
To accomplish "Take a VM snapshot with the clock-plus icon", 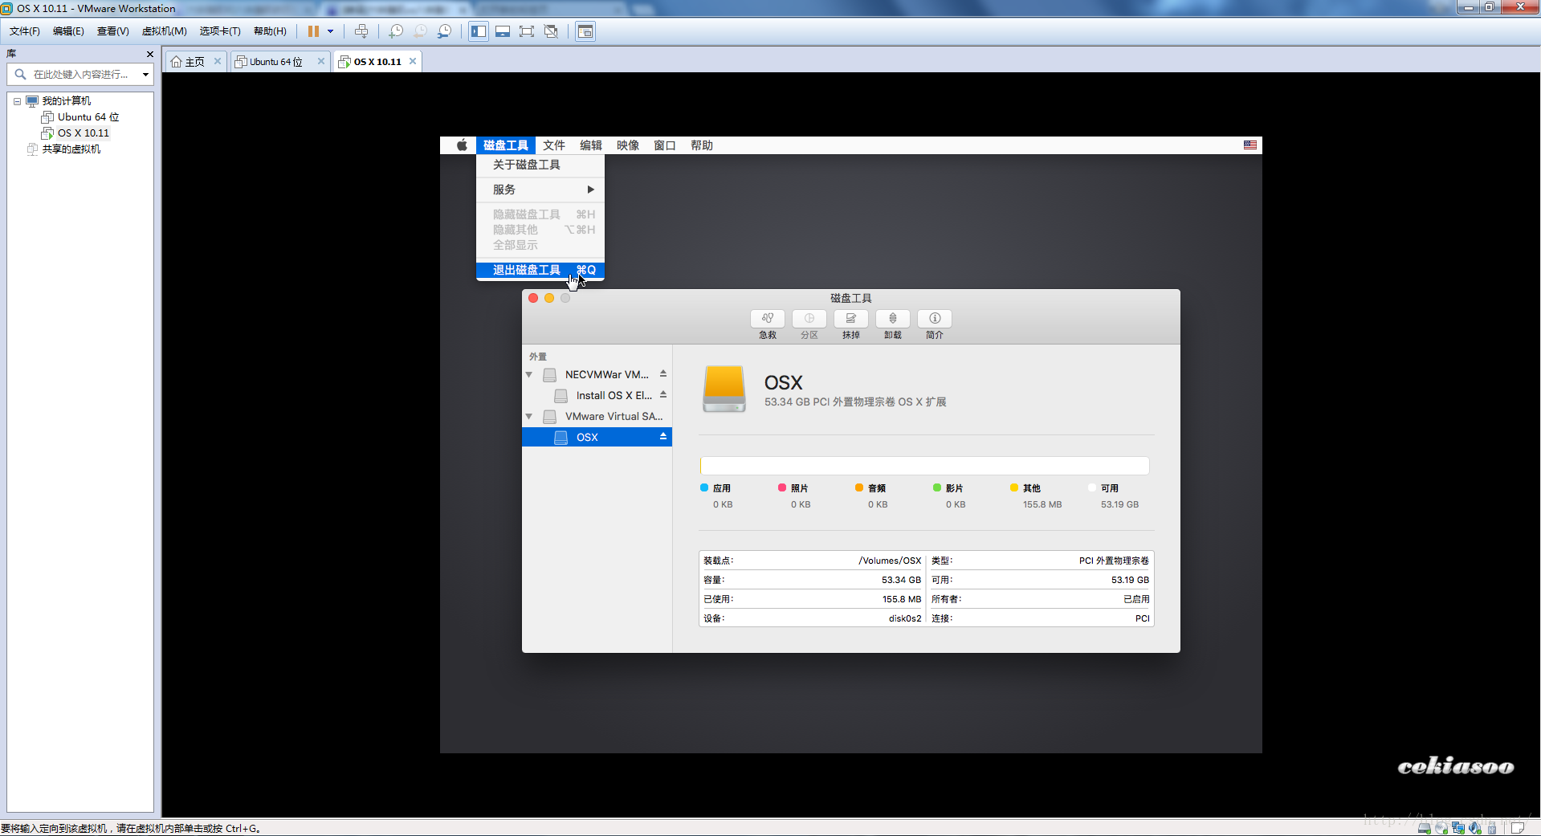I will 396,31.
